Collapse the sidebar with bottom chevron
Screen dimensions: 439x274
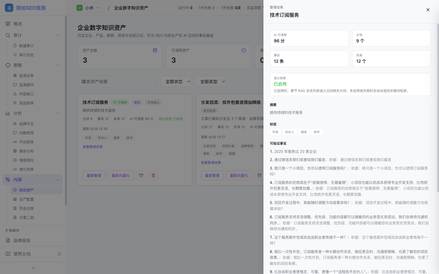(33, 268)
